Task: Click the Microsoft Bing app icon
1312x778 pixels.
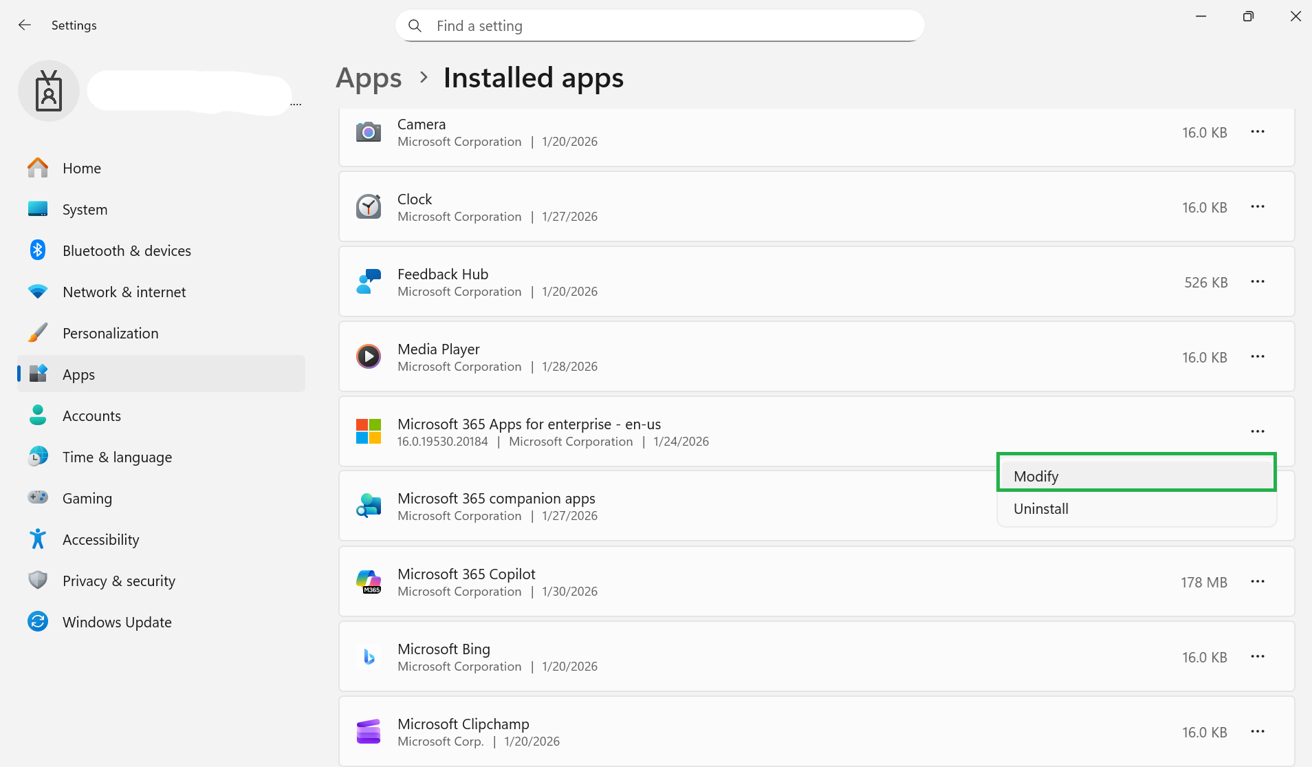Action: point(369,657)
